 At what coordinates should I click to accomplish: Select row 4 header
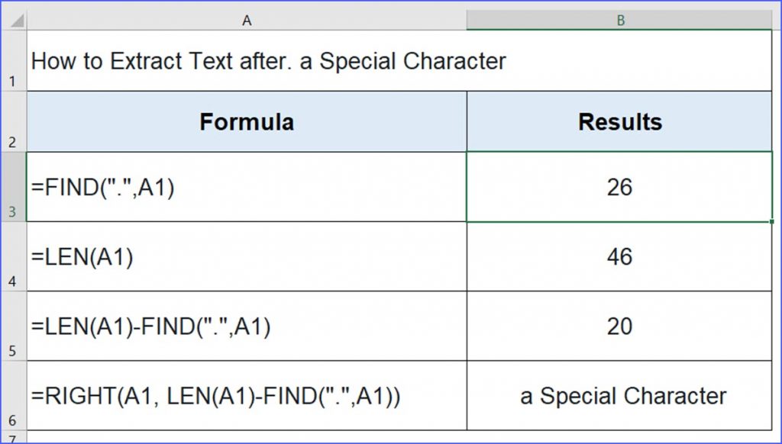14,256
